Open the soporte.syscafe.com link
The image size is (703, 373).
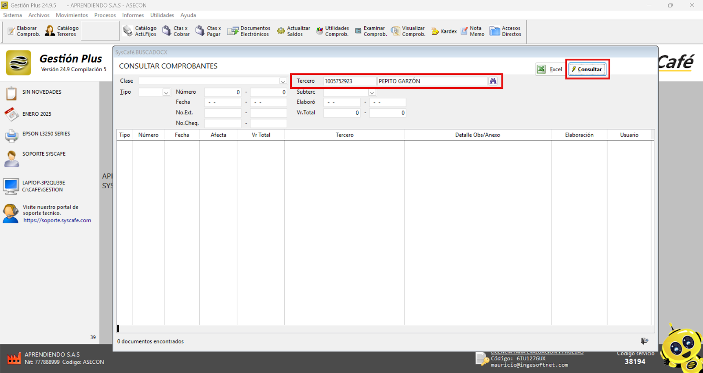click(57, 220)
